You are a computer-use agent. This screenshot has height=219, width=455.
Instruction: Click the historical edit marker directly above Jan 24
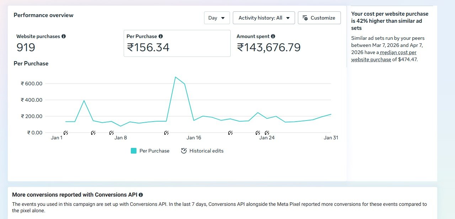(267, 133)
